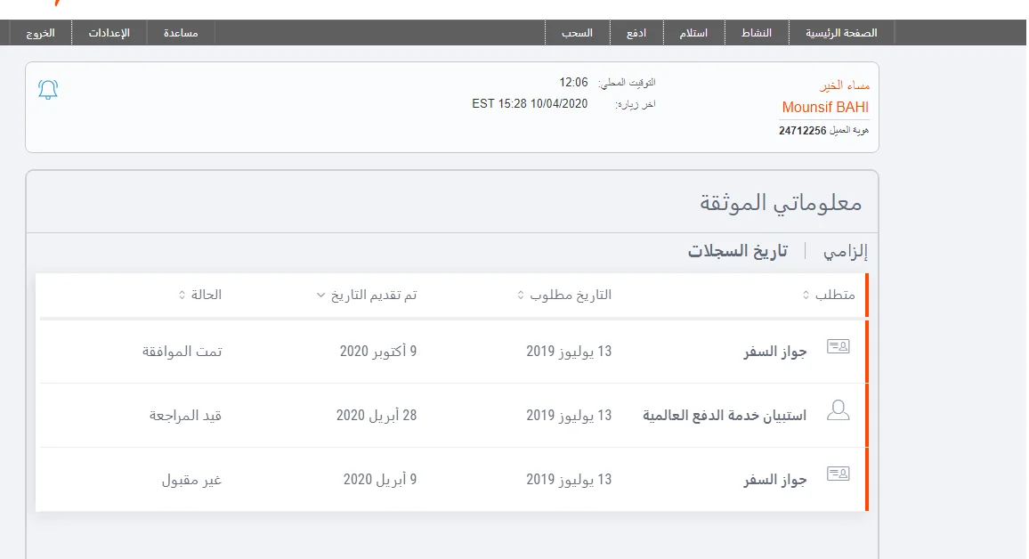Click the person icon beside استبيان خدمة الدفع العالمية

click(x=838, y=410)
